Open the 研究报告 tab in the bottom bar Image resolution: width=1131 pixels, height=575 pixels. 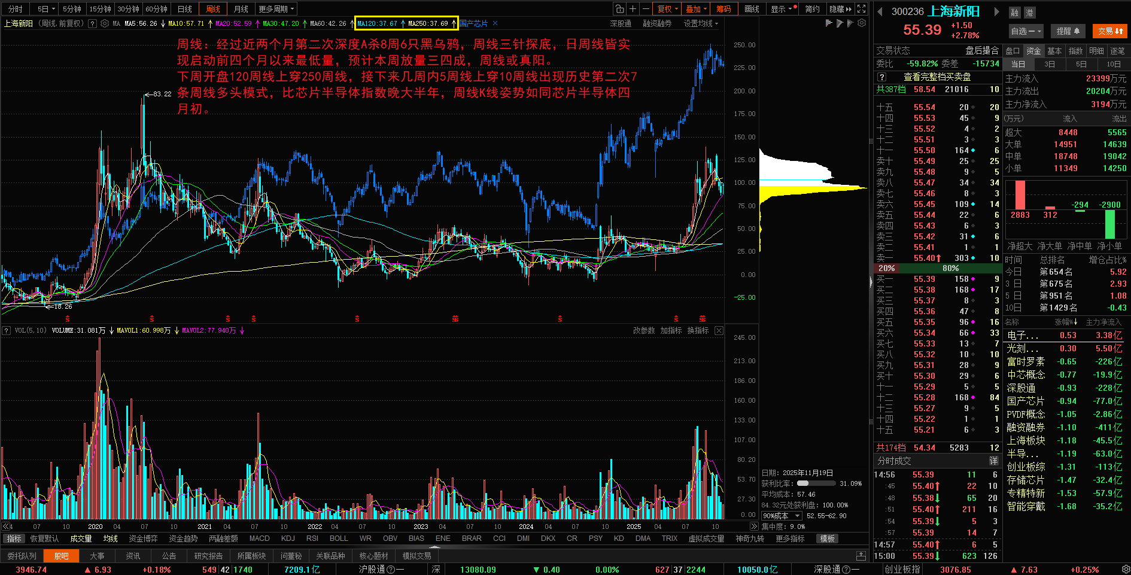(208, 556)
